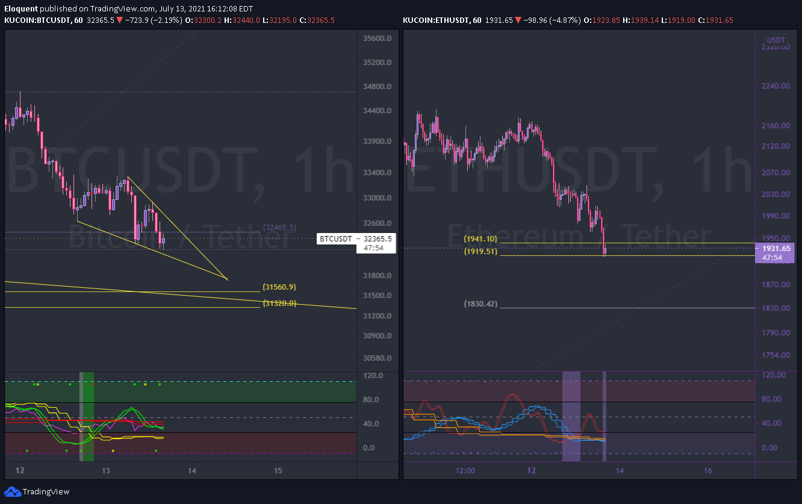
Task: Click 30580.0 on the BTC price axis
Action: click(378, 358)
